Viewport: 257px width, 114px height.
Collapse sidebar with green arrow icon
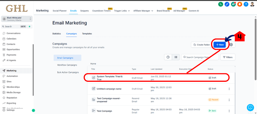click(x=33, y=110)
